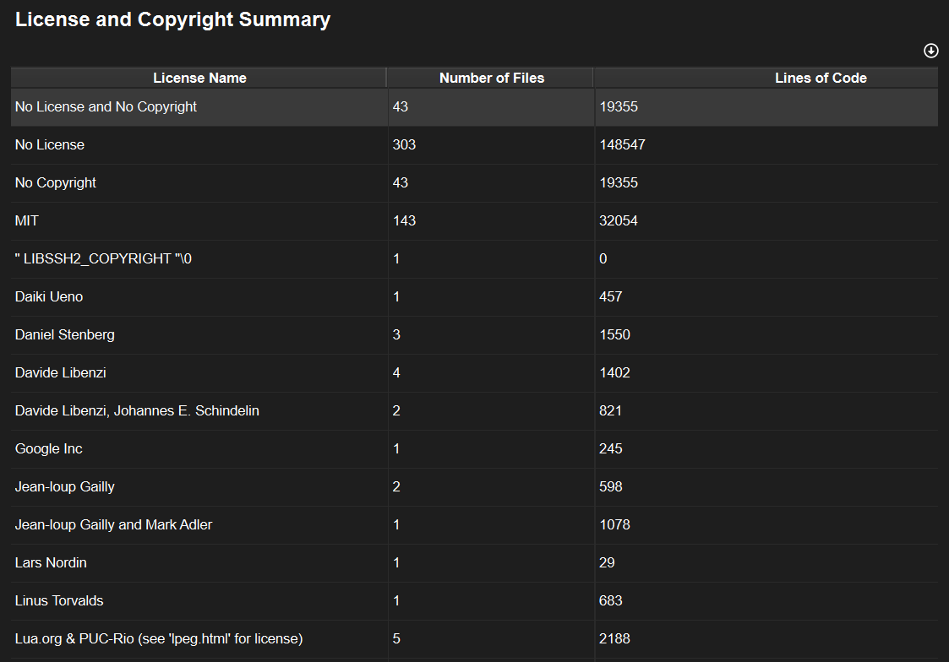Click the Jean-loup Gailly and Mark Adler row
The image size is (949, 662).
point(113,525)
